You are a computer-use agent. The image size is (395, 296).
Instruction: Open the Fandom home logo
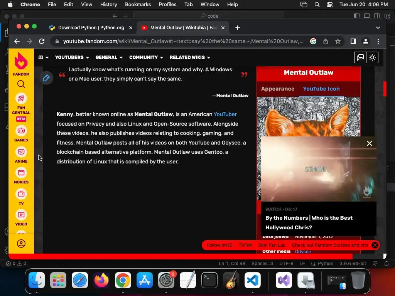pos(21,64)
